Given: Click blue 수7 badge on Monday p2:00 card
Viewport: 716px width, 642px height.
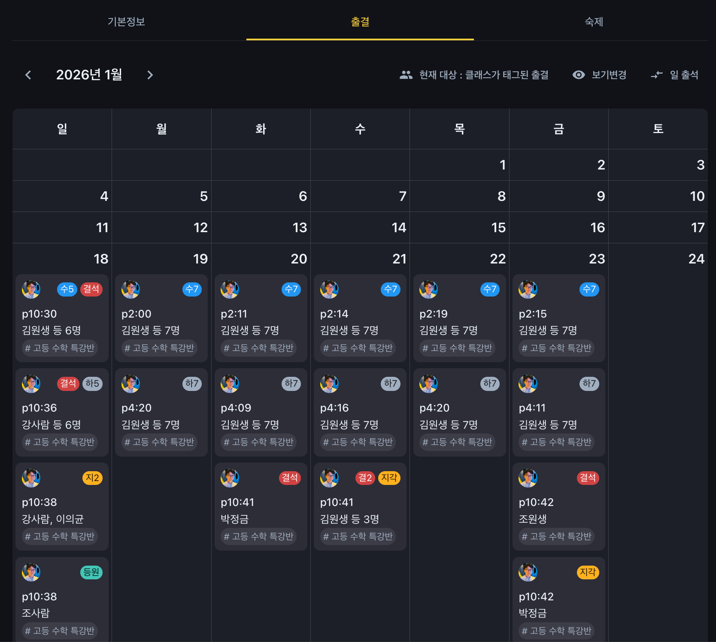Looking at the screenshot, I should [192, 289].
